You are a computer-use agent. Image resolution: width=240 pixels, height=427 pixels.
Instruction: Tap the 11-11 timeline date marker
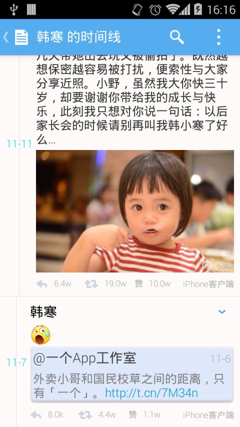[x=19, y=144]
